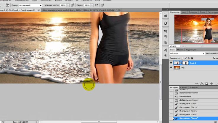Open the brush preset picker arrow
Image resolution: width=218 pixels, height=123 pixels.
click(x=3, y=5)
